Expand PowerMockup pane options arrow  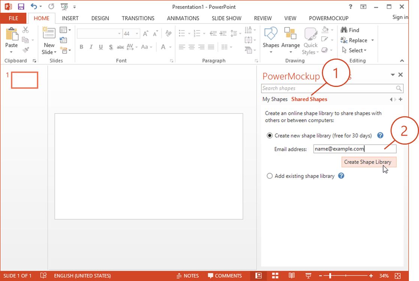tap(392, 75)
